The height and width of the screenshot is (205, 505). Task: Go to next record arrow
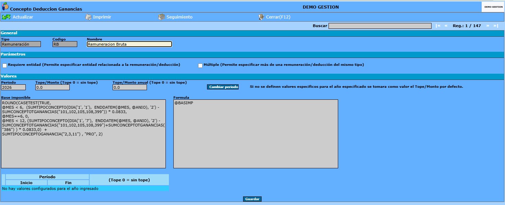[x=487, y=26]
